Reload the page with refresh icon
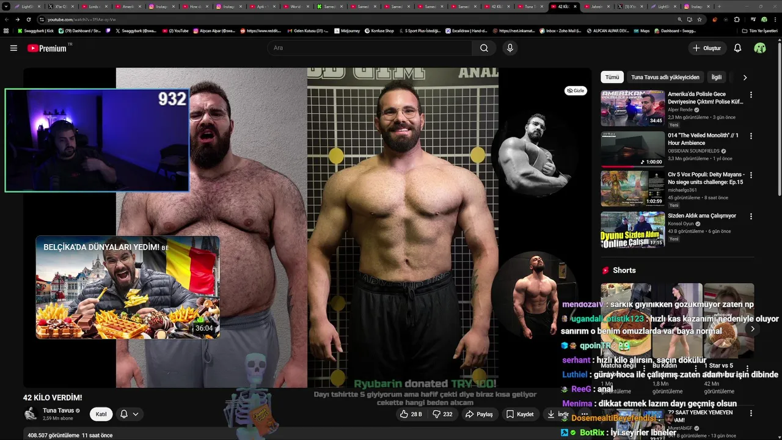Viewport: 782px width, 440px height. click(28, 20)
